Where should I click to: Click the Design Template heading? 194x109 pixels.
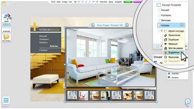[x=172, y=5]
